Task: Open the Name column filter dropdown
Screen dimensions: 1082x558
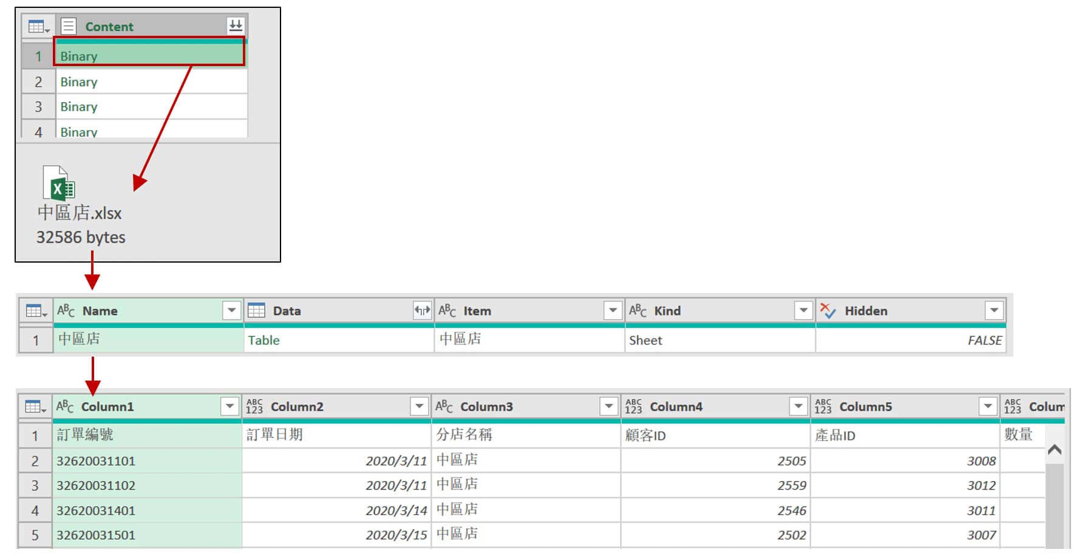Action: (x=231, y=311)
